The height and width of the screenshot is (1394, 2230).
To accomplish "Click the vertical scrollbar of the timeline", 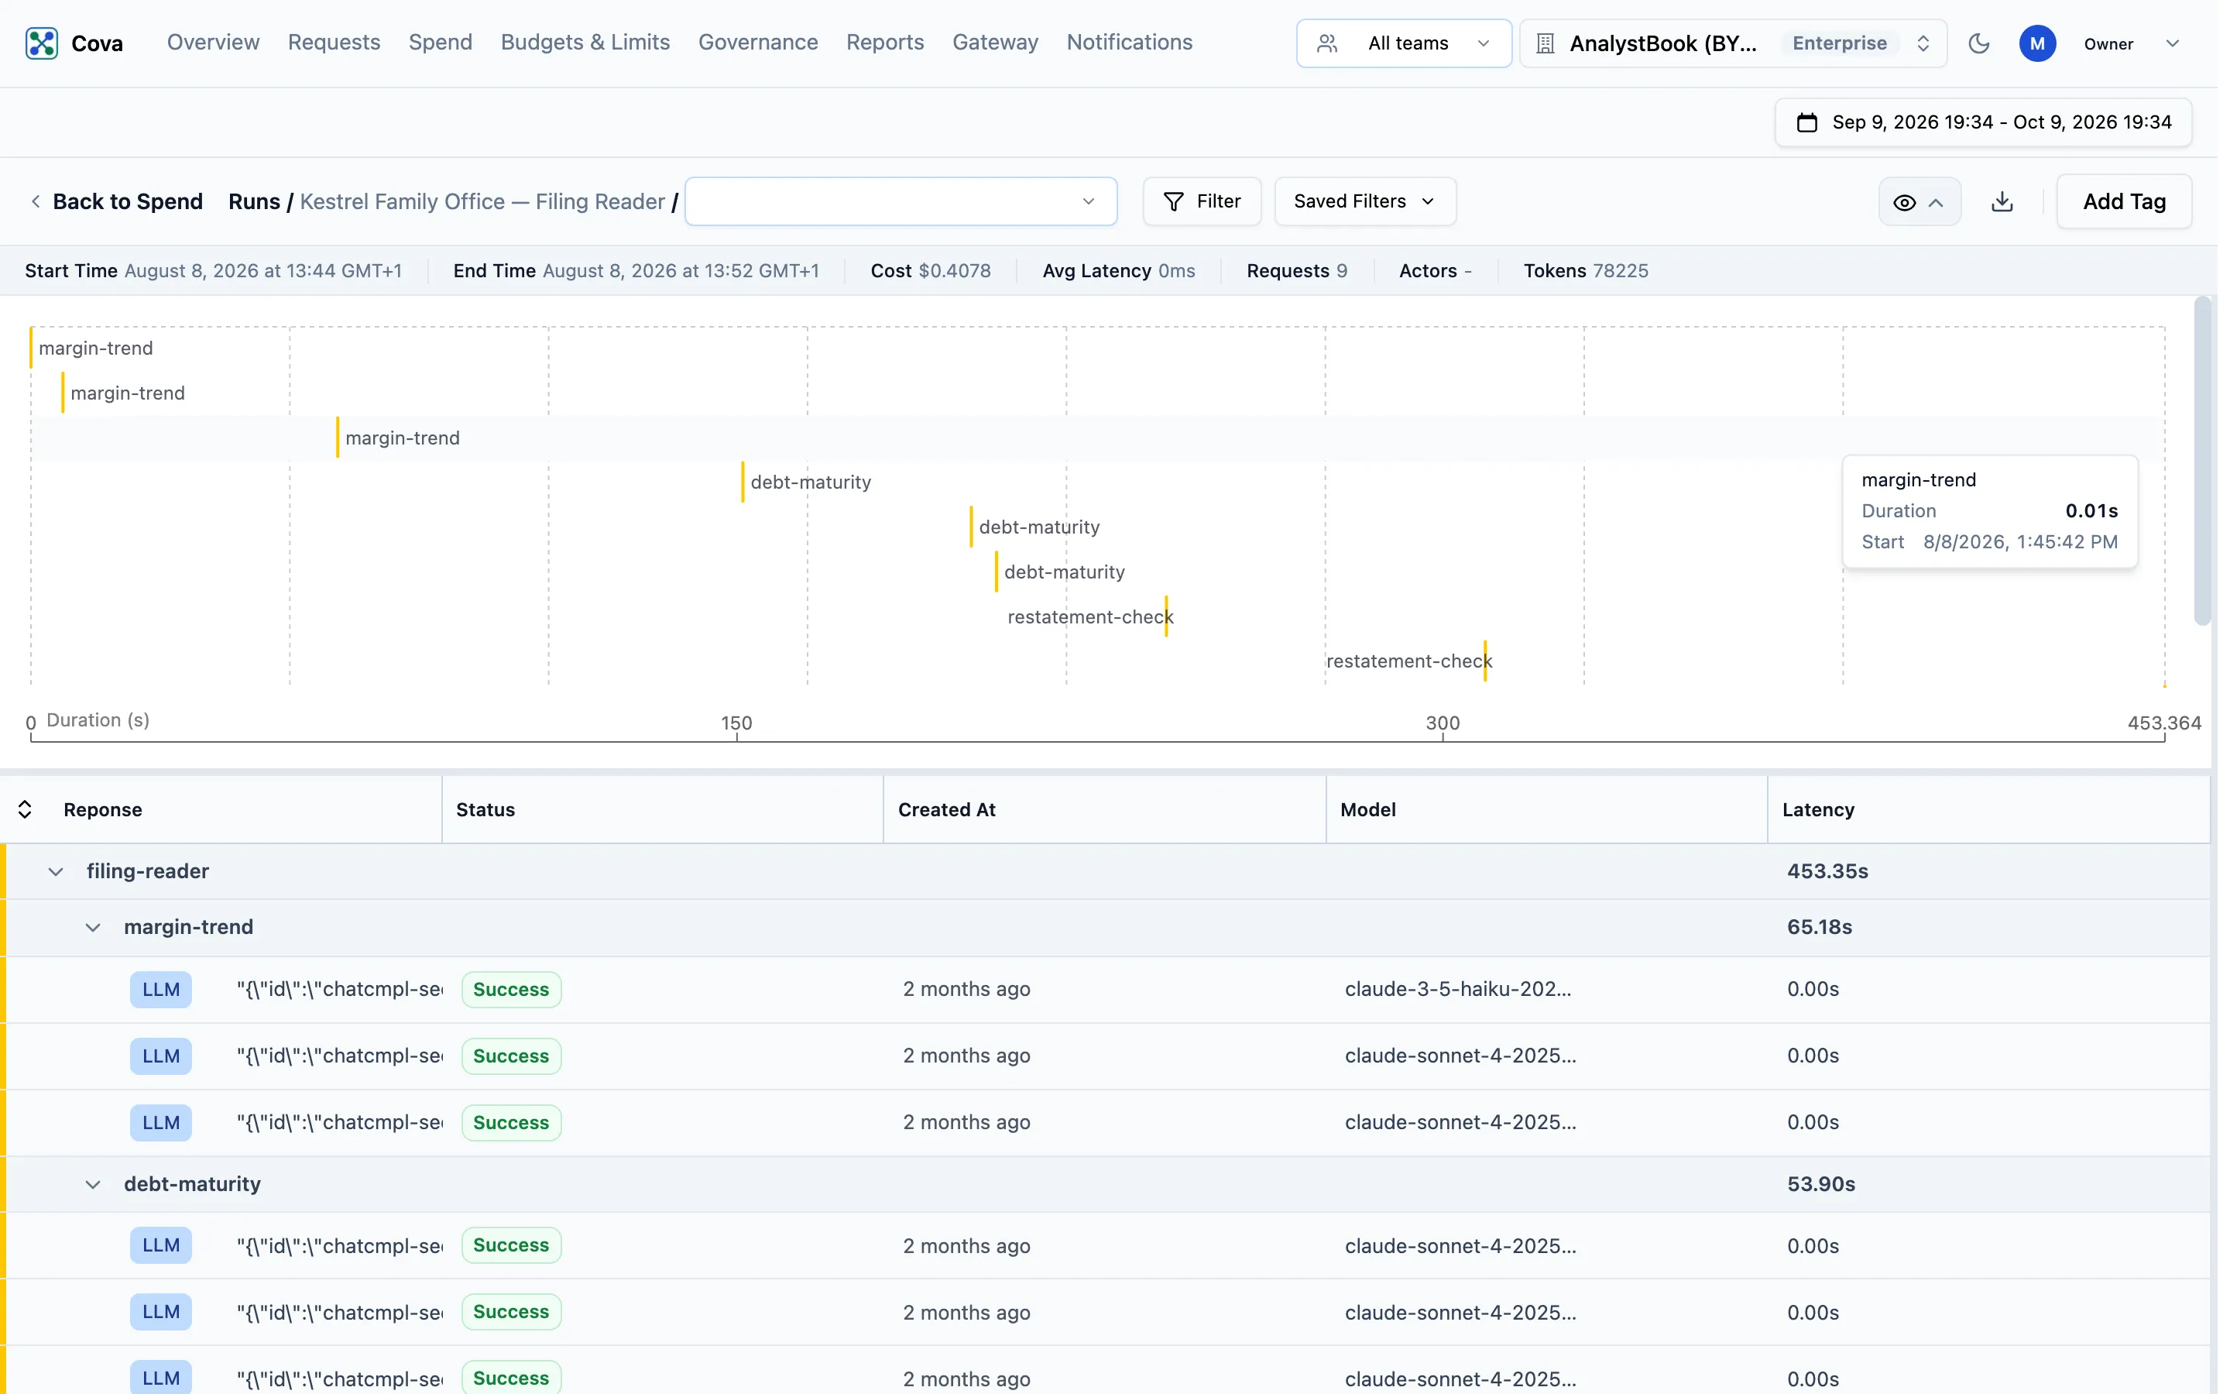I will [2202, 461].
